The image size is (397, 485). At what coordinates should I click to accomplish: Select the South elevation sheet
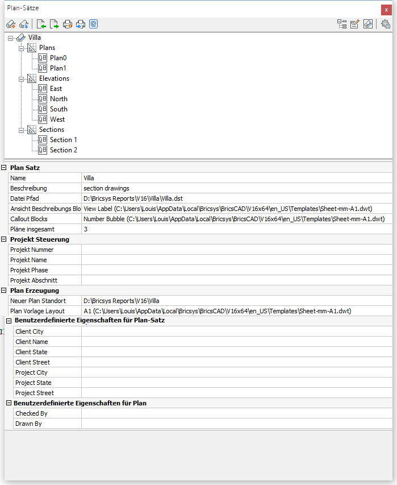pyautogui.click(x=58, y=109)
